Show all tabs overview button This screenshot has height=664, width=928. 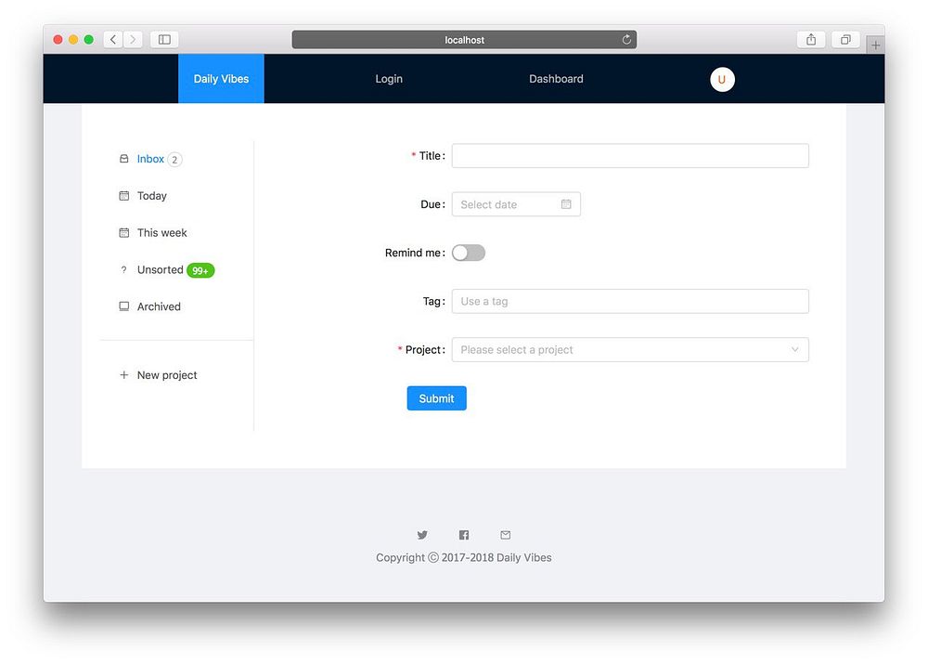(845, 40)
